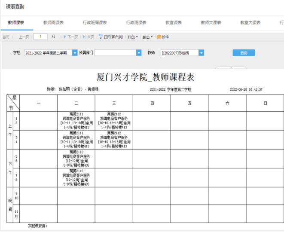Click the last page arrow icon
Screen dimensions: 284x232
84,37
